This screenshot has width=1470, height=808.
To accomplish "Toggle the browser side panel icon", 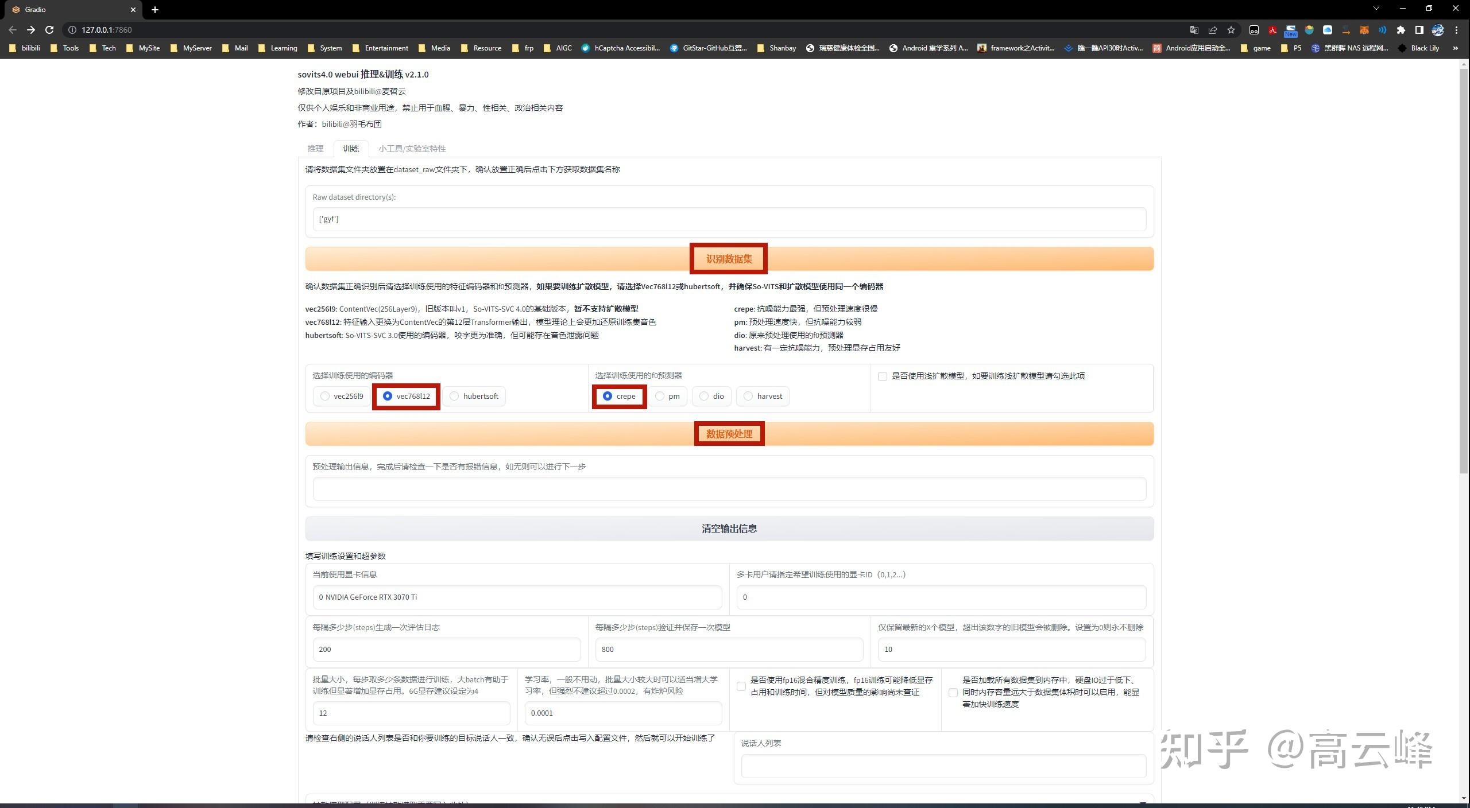I will tap(1419, 30).
